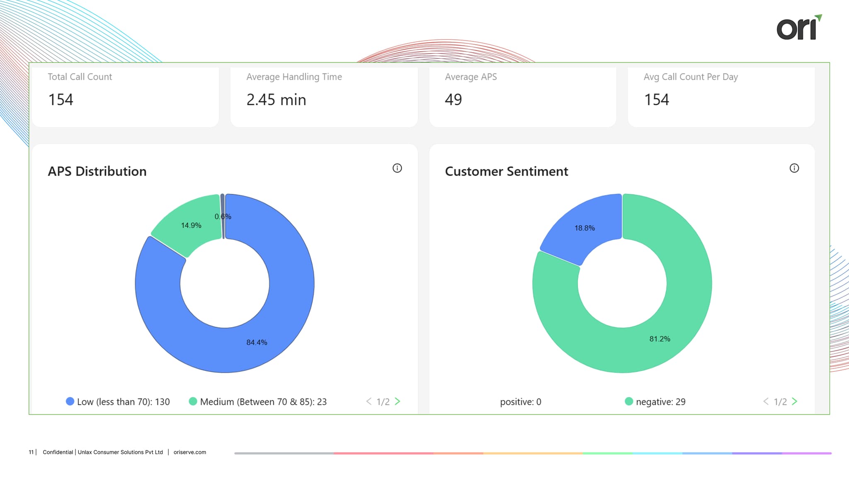The width and height of the screenshot is (849, 477).
Task: Click the positive: 0 legend label
Action: coord(521,401)
